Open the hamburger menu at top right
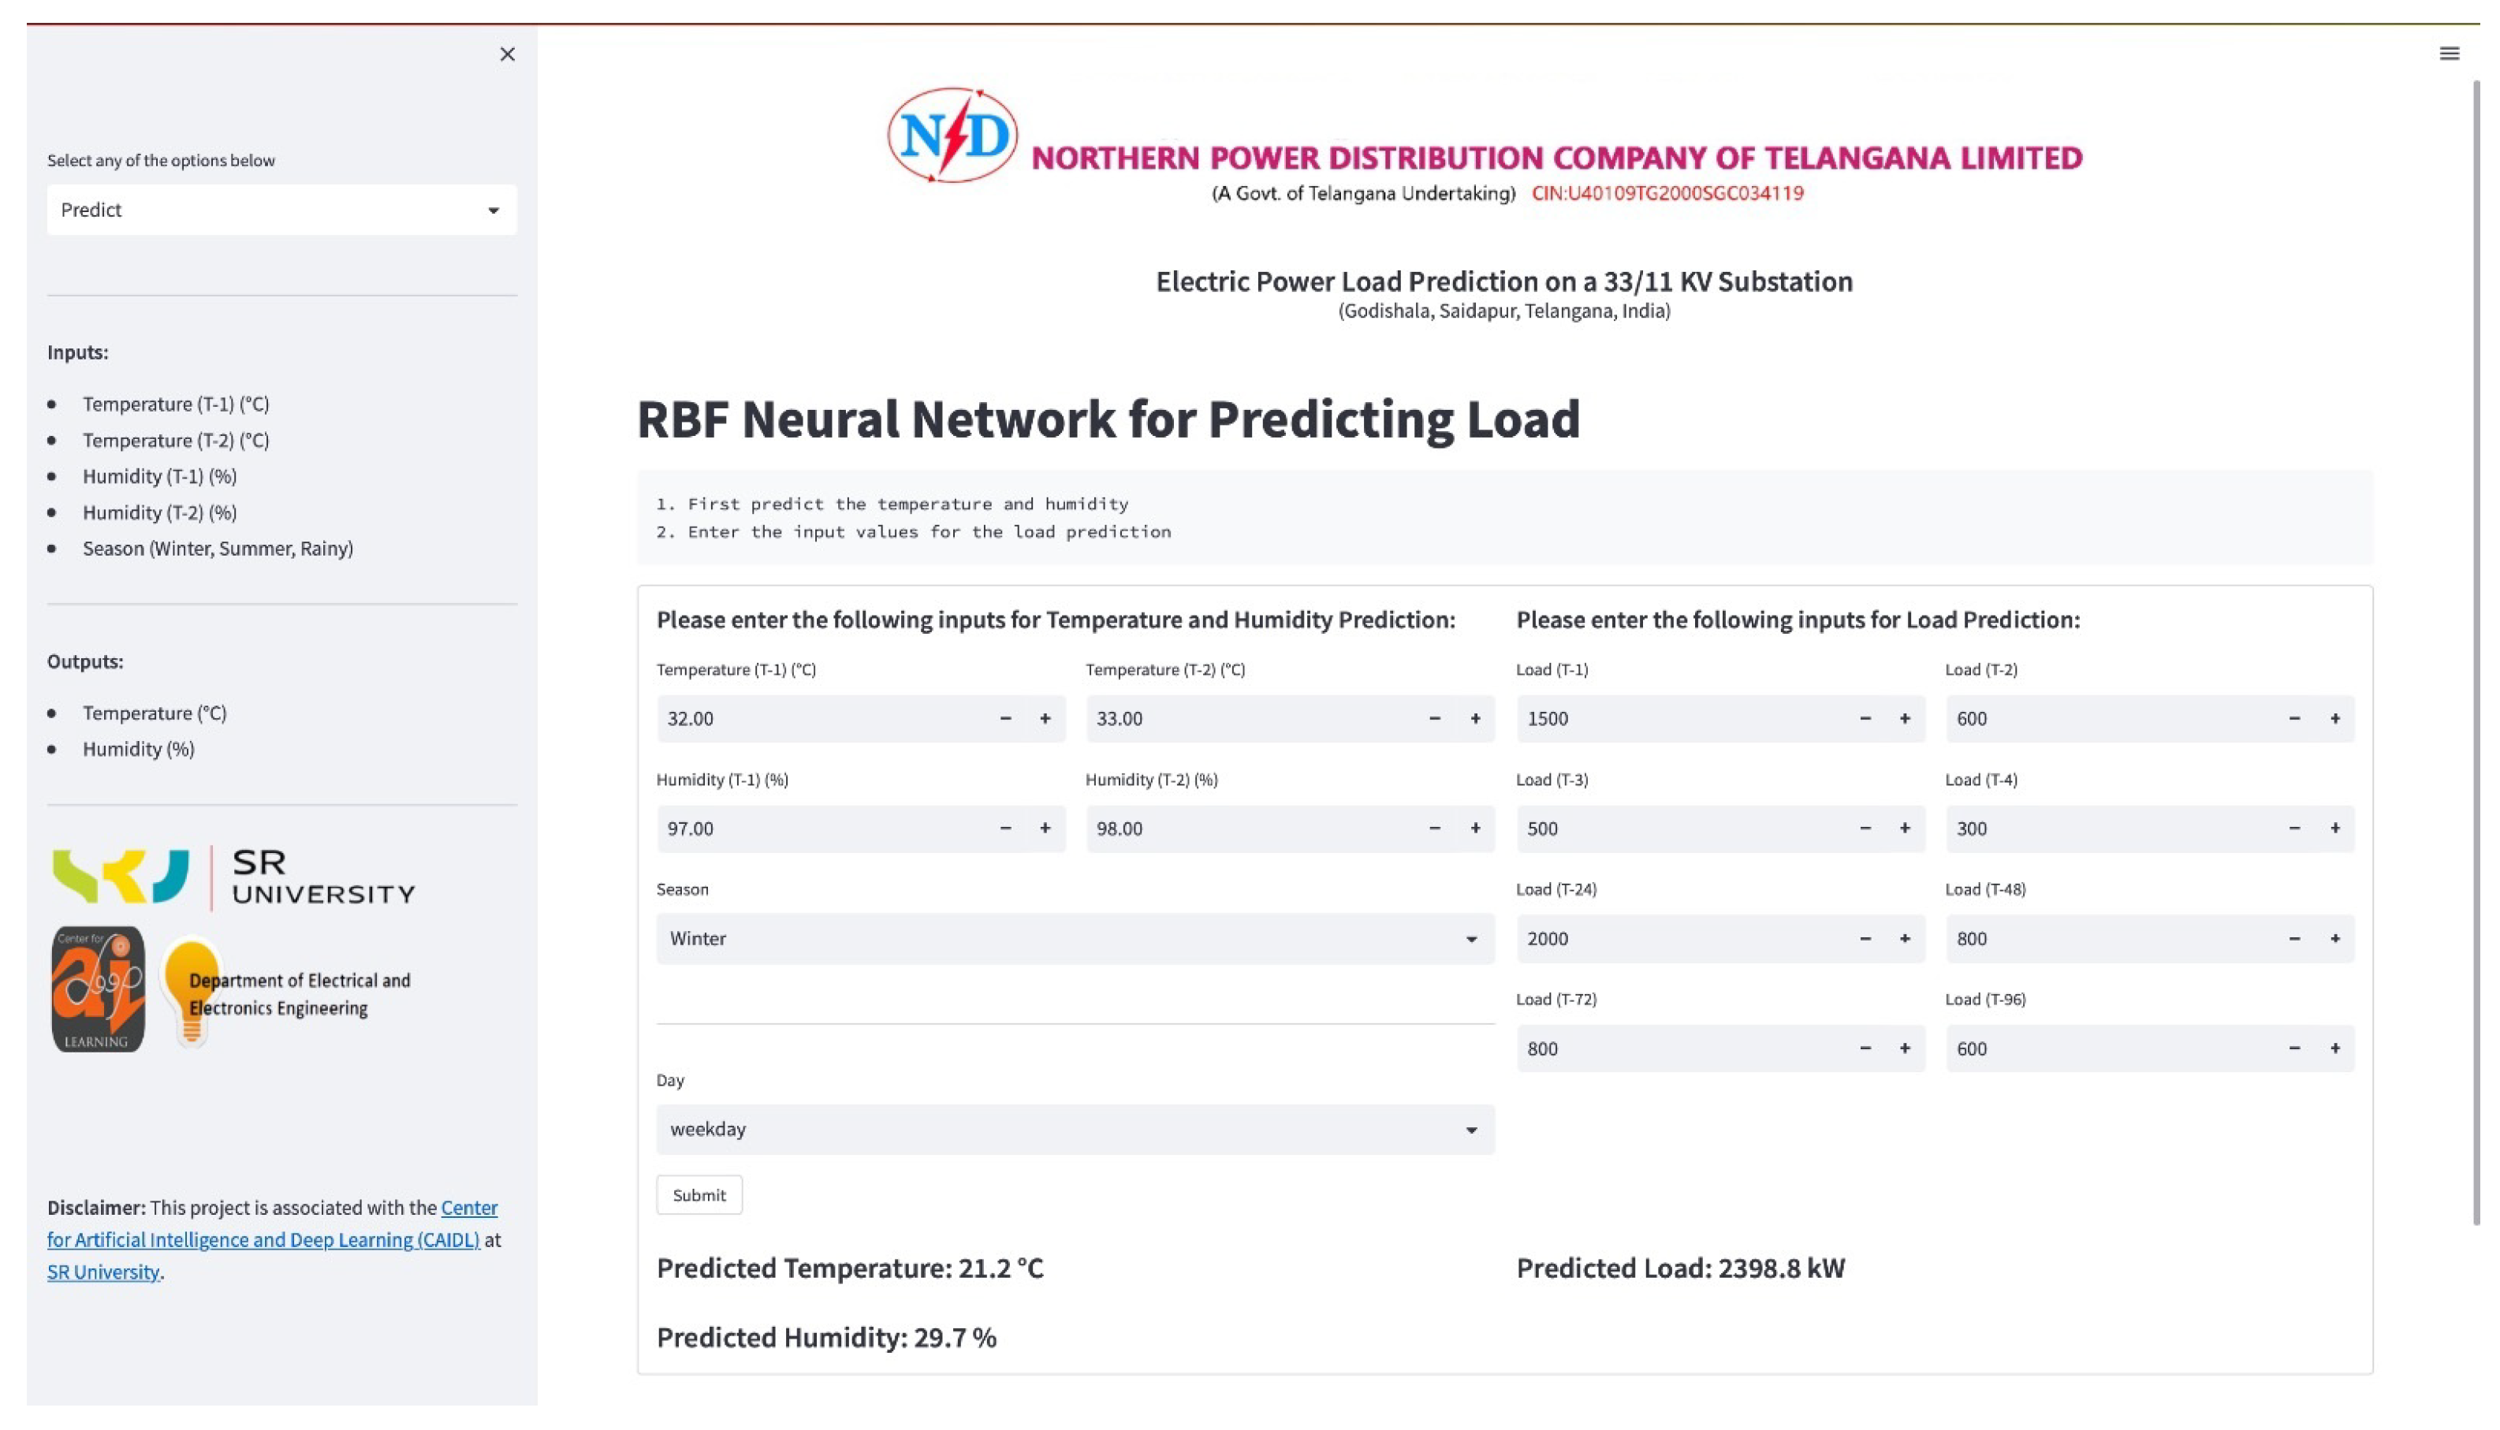Image resolution: width=2500 pixels, height=1430 pixels. pyautogui.click(x=2449, y=53)
